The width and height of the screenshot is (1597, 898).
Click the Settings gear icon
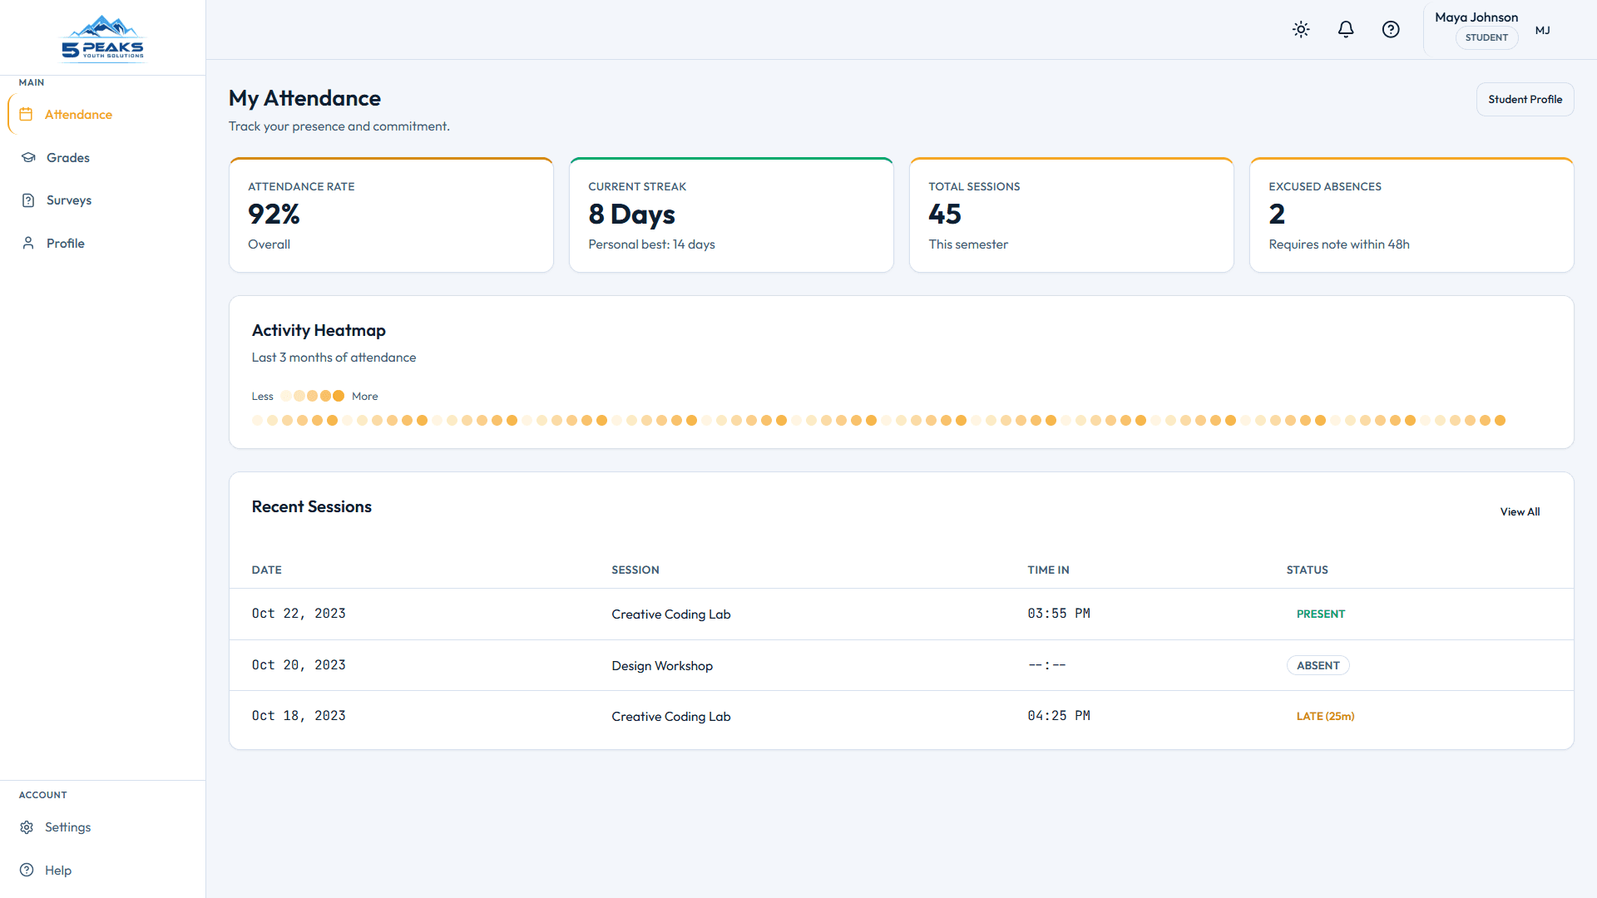click(x=27, y=827)
